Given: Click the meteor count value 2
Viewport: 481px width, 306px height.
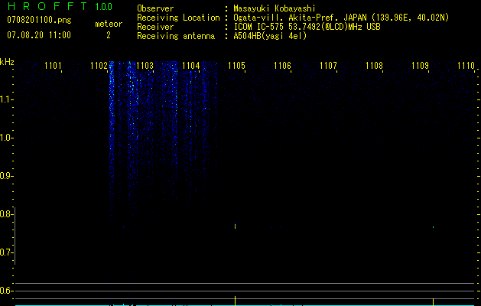Looking at the screenshot, I should pos(109,35).
